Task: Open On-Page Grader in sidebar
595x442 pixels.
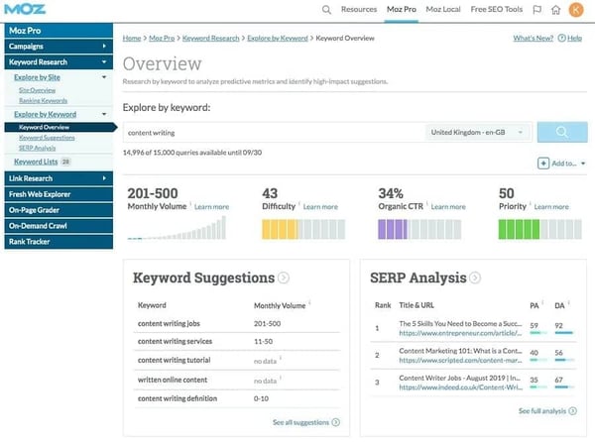Action: [x=59, y=210]
